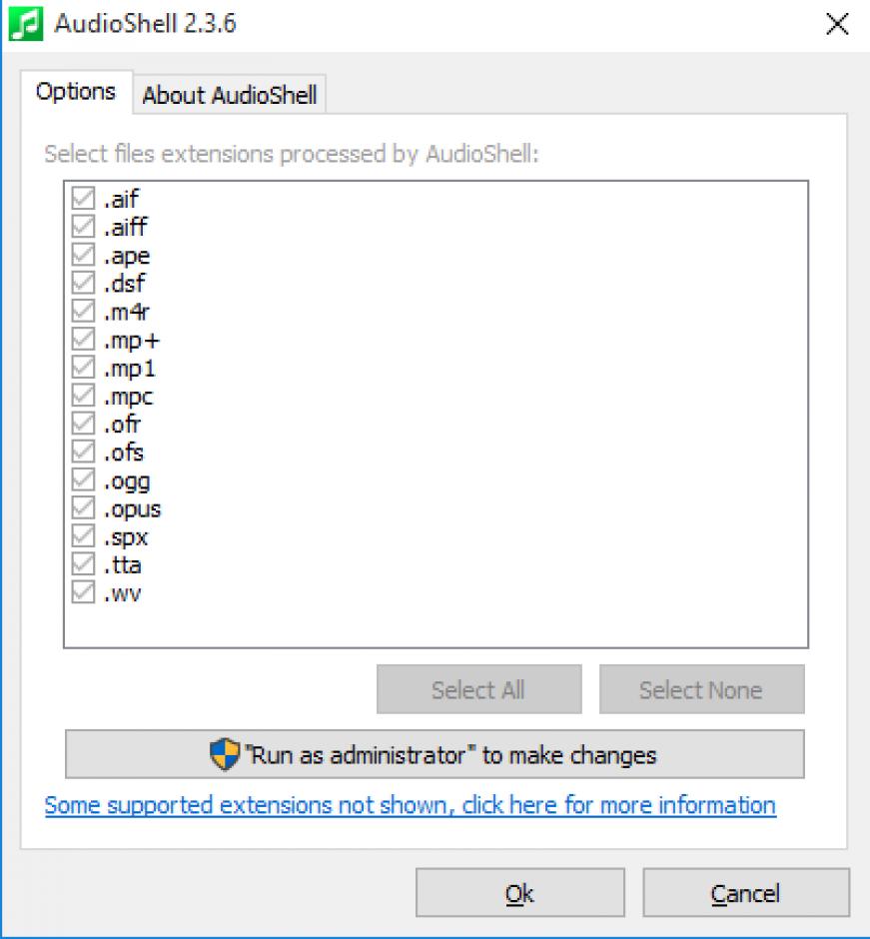Viewport: 870px width, 939px height.
Task: Confirm with the Ok button
Action: (x=520, y=893)
